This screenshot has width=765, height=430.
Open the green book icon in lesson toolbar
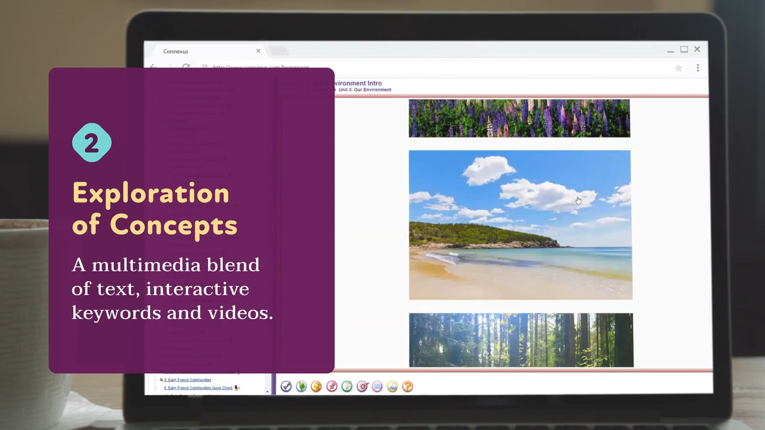[301, 386]
